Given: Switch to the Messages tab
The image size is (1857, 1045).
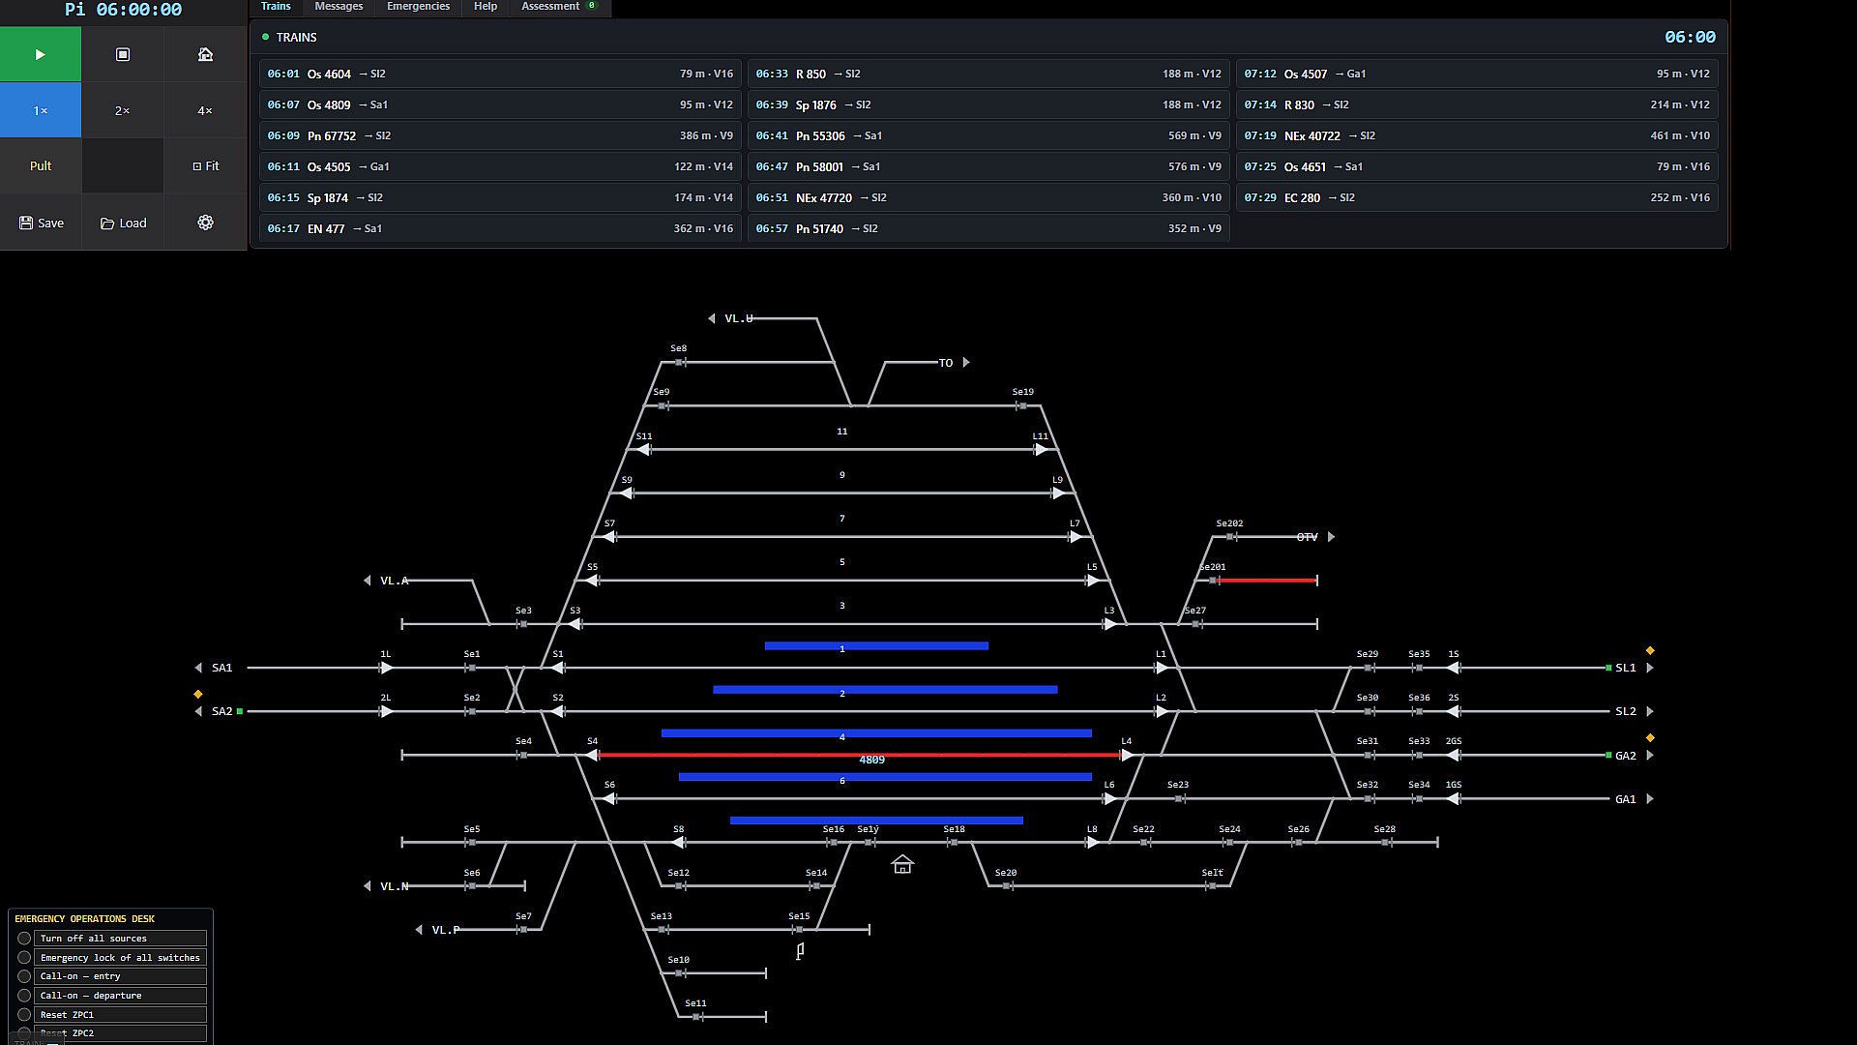Looking at the screenshot, I should point(339,7).
